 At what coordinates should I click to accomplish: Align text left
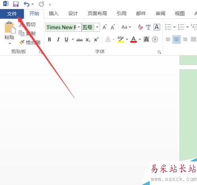pyautogui.click(x=168, y=39)
